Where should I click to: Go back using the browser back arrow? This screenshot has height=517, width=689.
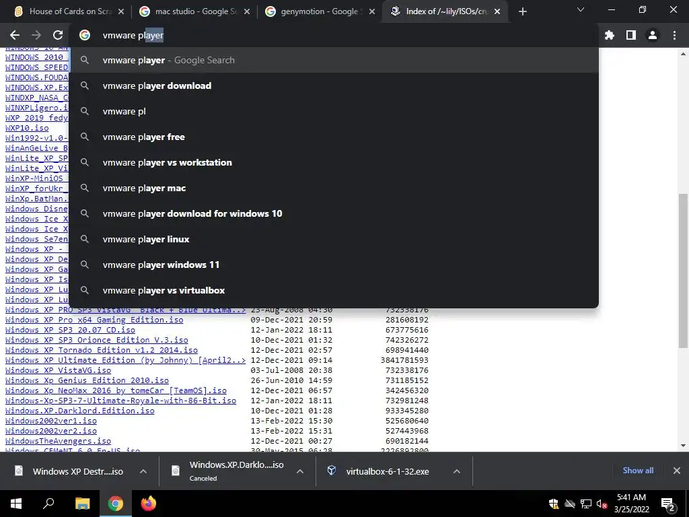tap(15, 35)
